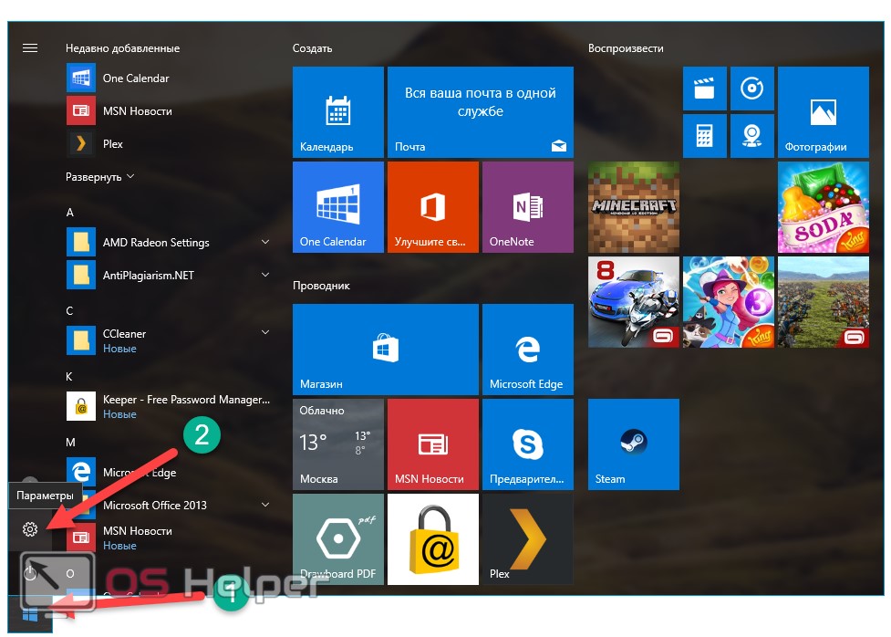Select Plex in the recently added list
The height and width of the screenshot is (637, 891).
pos(112,143)
